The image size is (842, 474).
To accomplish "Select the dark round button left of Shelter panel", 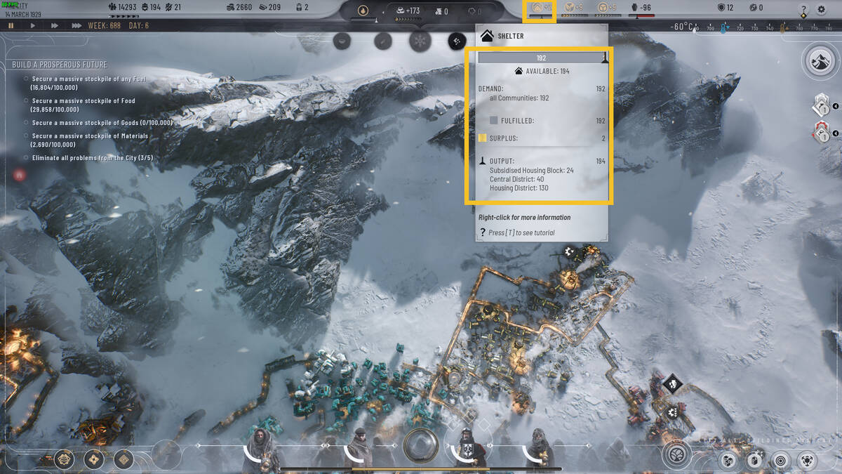I will pos(457,41).
